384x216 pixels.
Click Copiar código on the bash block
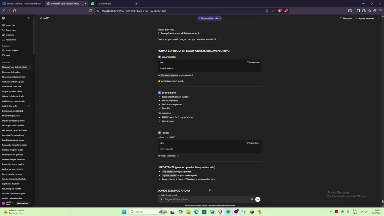click(253, 62)
